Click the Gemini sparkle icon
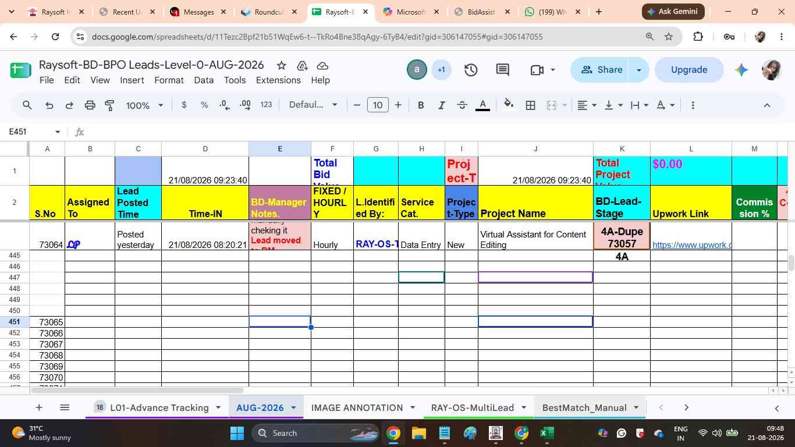 click(741, 70)
